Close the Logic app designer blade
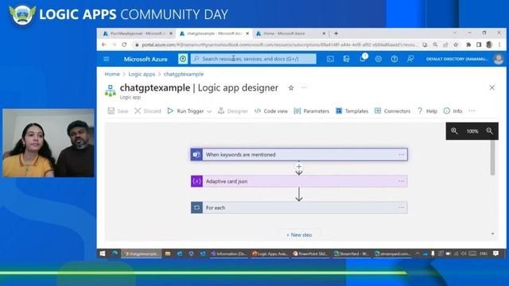Viewport: 509px width, 286px height. pos(492,87)
